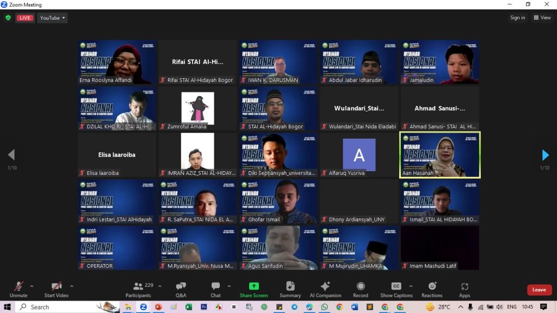Open the meeting Summary tool

pyautogui.click(x=290, y=289)
